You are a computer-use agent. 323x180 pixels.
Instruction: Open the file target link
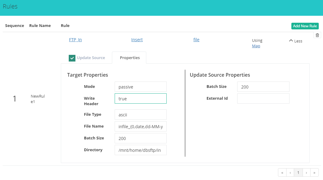(196, 40)
